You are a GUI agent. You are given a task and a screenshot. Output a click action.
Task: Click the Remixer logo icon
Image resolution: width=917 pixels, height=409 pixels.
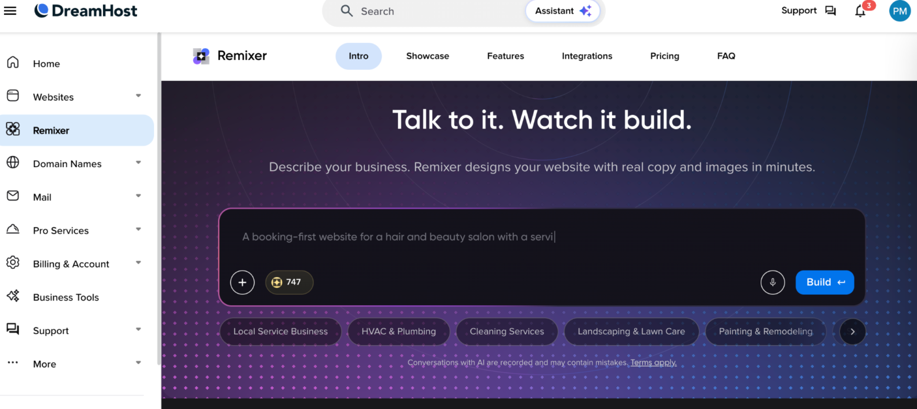(201, 56)
